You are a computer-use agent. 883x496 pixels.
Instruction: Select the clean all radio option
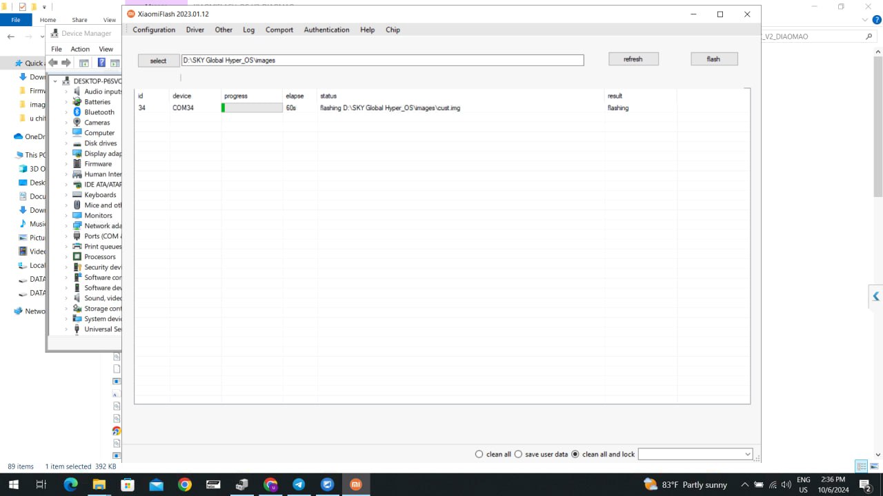[x=493, y=454]
